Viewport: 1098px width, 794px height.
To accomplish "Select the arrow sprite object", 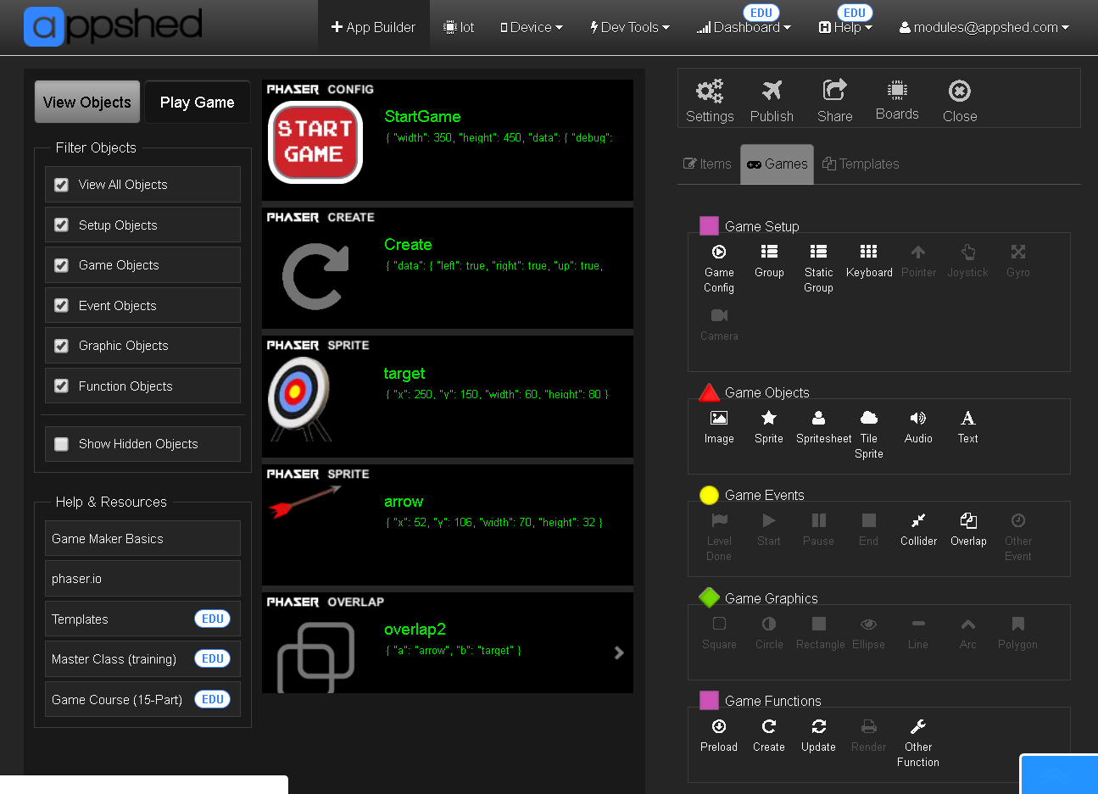I will click(448, 525).
